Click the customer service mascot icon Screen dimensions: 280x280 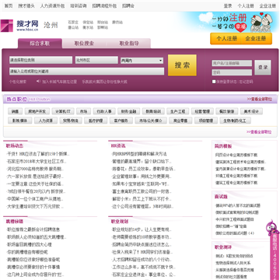[x=272, y=227]
